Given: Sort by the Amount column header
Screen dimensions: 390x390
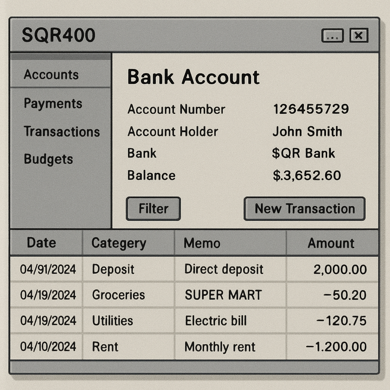Looking at the screenshot, I should (331, 243).
